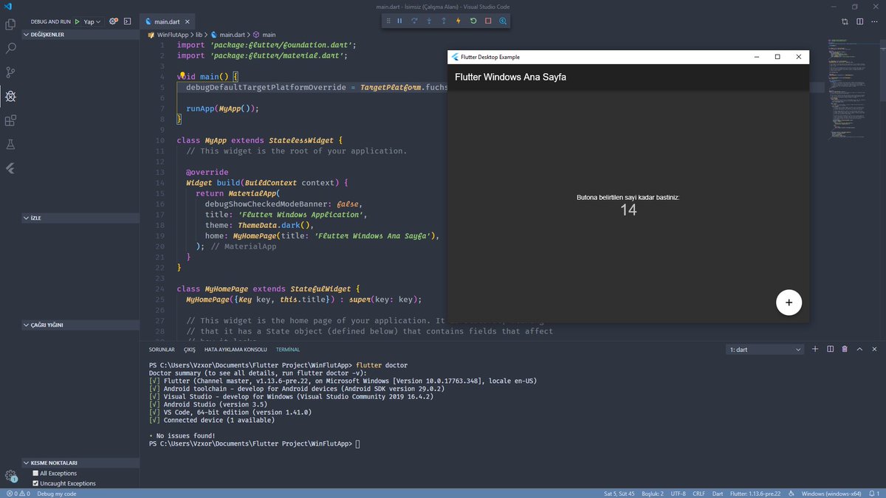The width and height of the screenshot is (886, 498).
Task: Click Step Into in the debug toolbar
Action: (429, 21)
